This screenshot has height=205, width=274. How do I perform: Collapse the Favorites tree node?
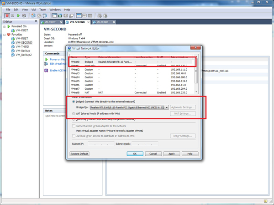5,35
